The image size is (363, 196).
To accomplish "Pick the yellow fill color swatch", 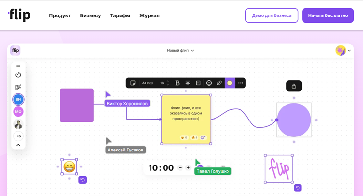I will pyautogui.click(x=230, y=83).
